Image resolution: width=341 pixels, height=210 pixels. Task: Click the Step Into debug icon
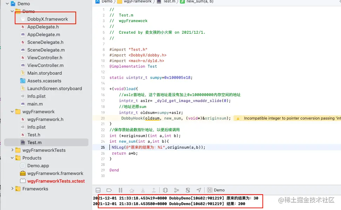click(143, 190)
